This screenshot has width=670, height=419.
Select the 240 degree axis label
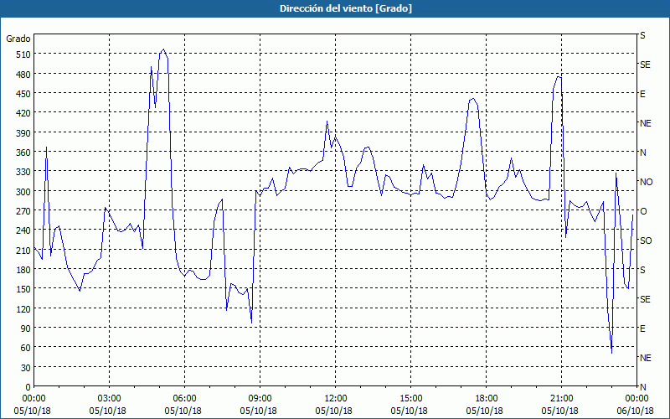(24, 230)
